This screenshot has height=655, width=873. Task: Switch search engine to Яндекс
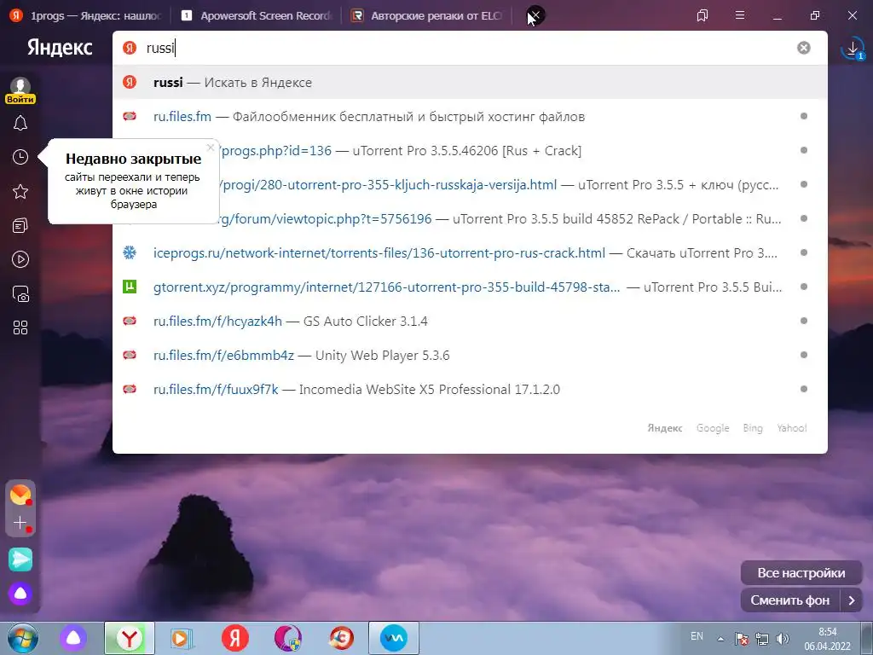coord(665,428)
